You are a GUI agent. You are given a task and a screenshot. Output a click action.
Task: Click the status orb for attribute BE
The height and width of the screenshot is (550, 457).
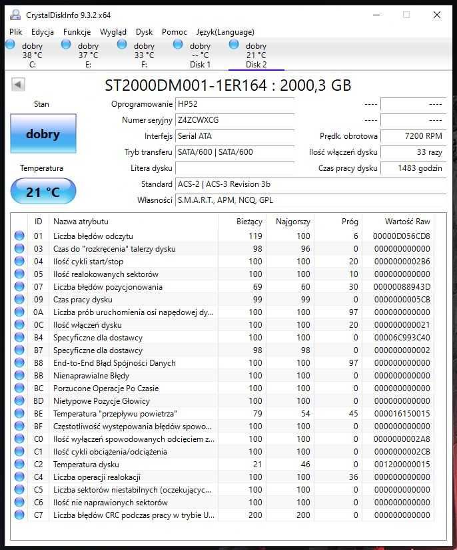click(19, 413)
